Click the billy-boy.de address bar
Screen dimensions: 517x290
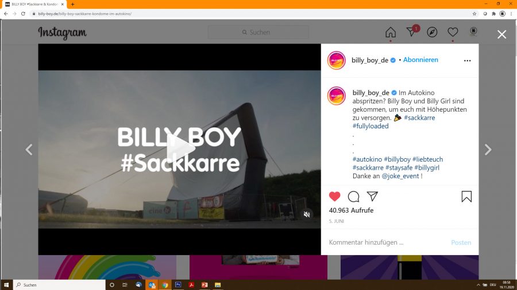(250, 14)
